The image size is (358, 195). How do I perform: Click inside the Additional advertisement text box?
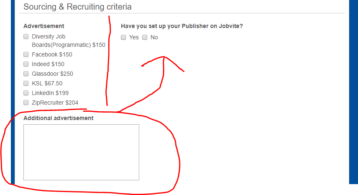pos(81,152)
